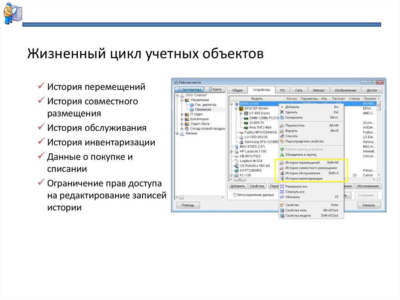This screenshot has width=400, height=300.
Task: Collapse the INWIN S-506 device group
Action: point(231,104)
